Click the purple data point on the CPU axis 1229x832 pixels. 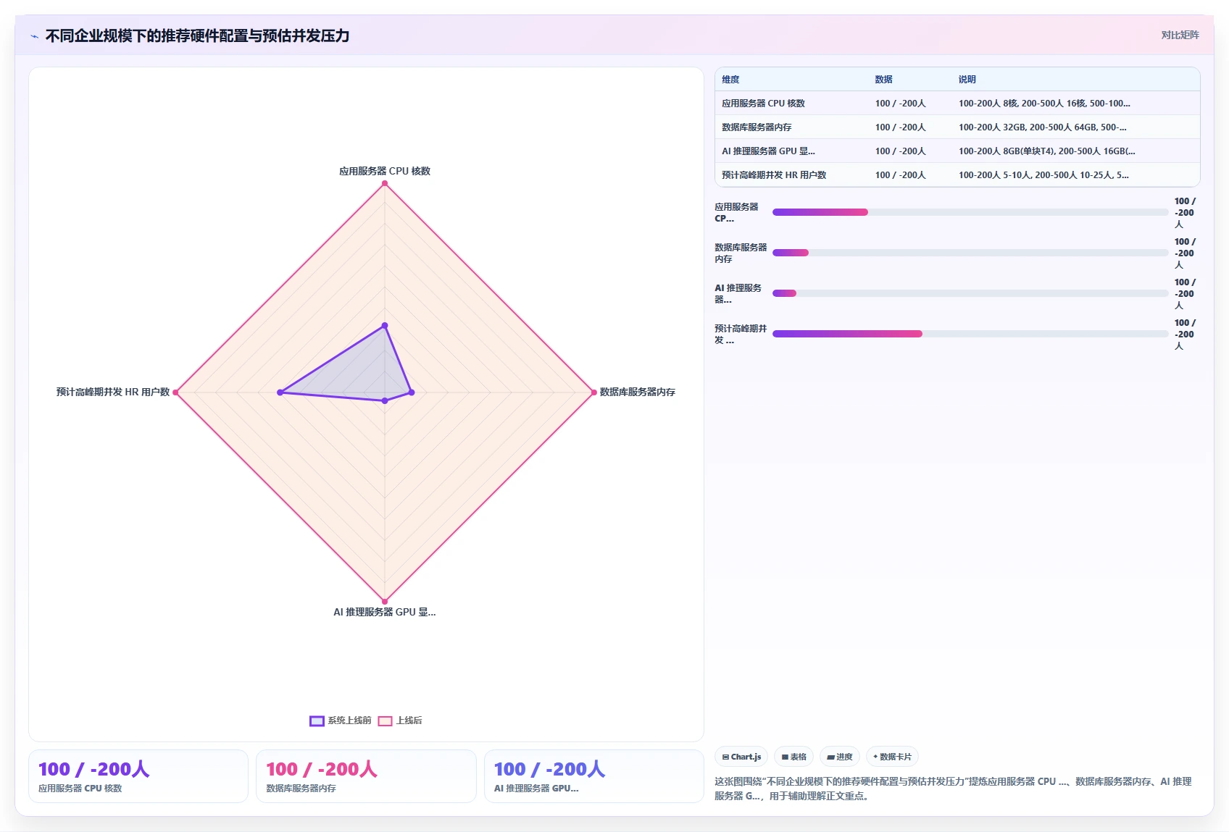385,326
